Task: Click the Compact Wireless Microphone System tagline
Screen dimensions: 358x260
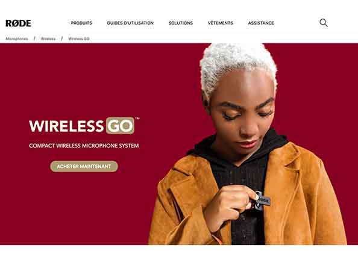Action: coord(84,146)
